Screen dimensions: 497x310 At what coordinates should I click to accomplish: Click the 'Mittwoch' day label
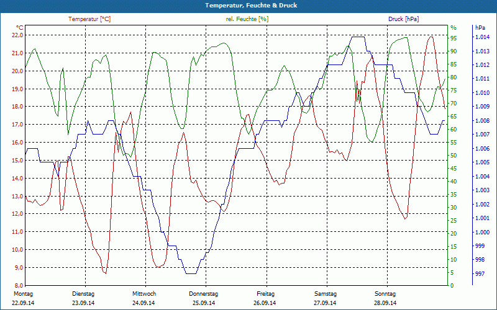point(144,293)
